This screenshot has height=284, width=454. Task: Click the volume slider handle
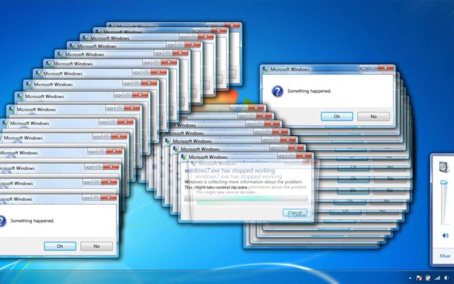pos(444,182)
